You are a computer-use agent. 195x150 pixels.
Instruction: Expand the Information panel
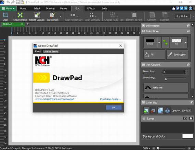point(144,26)
